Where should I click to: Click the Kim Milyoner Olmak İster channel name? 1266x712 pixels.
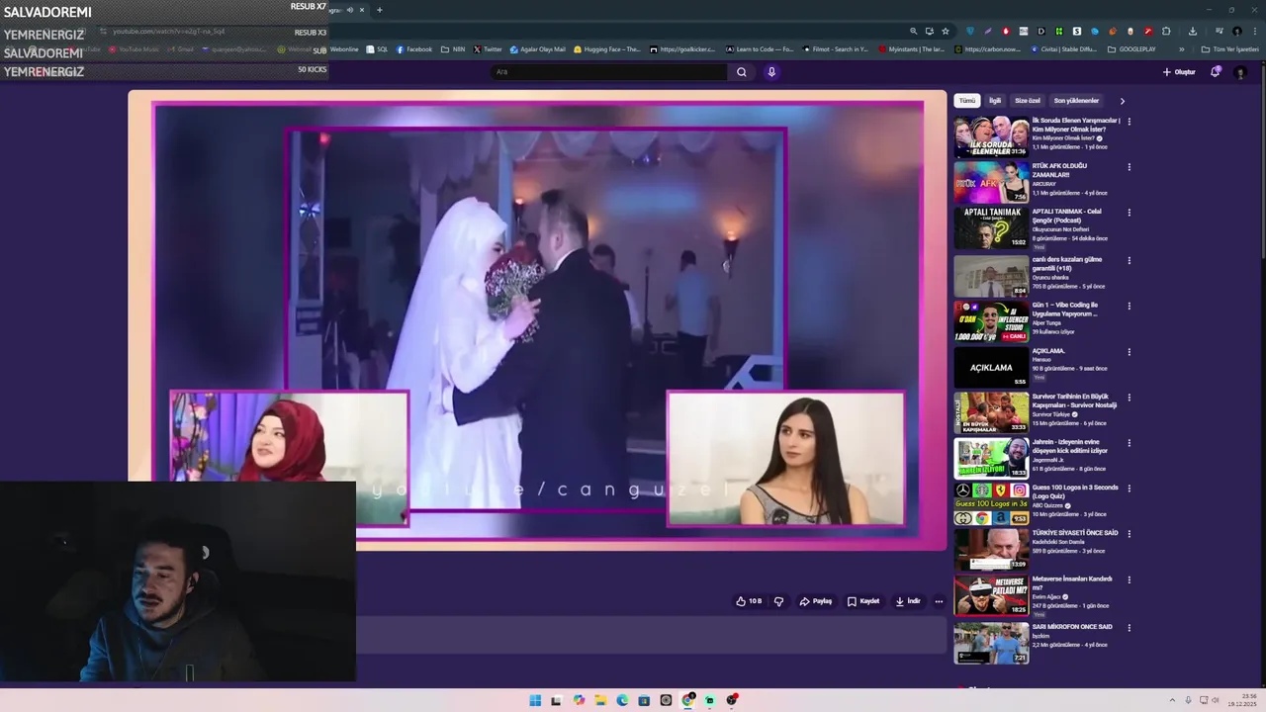point(1062,138)
